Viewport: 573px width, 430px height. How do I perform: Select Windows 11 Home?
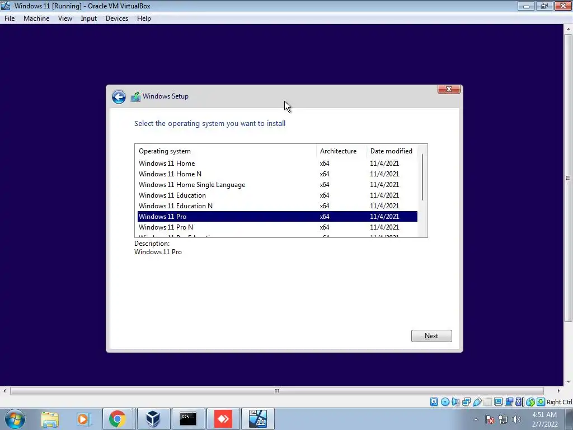pyautogui.click(x=278, y=163)
